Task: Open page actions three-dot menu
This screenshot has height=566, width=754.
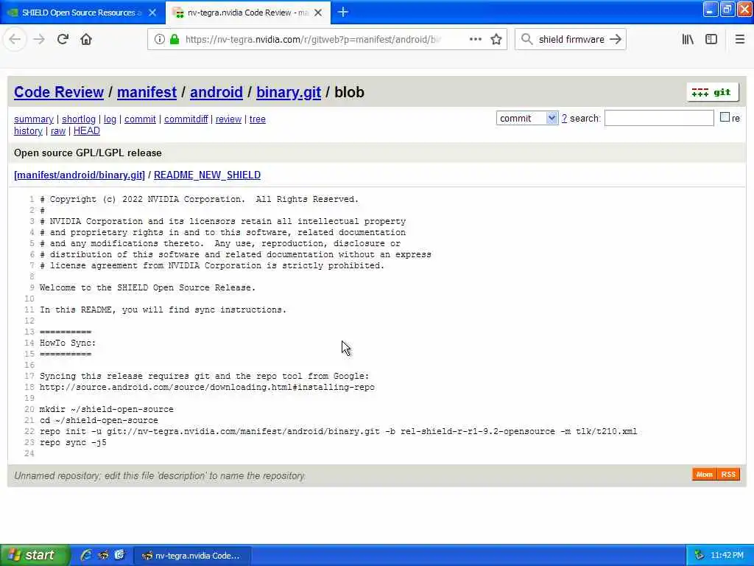Action: tap(475, 40)
